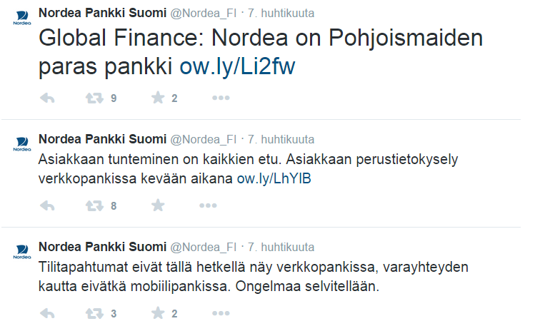Reply to the Asiakkaan tunteminen tweet
555x336 pixels.
click(48, 205)
